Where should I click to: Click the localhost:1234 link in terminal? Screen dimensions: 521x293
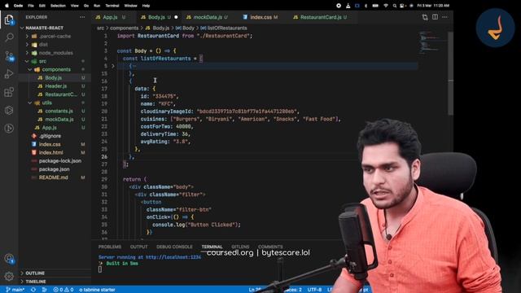click(x=173, y=257)
